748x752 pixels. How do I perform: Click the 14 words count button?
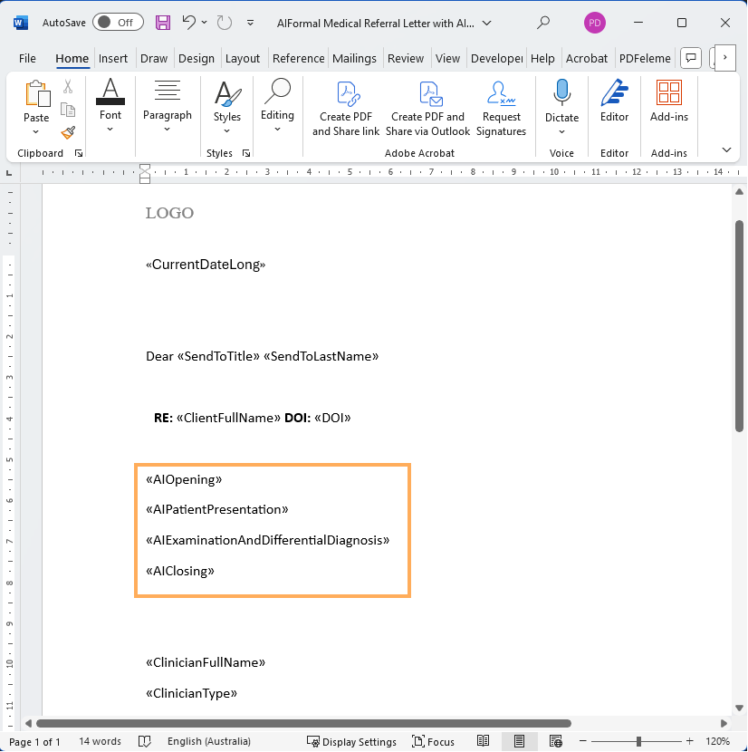[100, 741]
